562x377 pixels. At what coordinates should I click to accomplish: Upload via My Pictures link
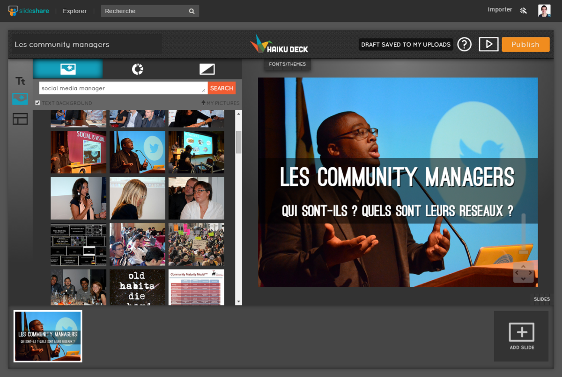coord(221,103)
